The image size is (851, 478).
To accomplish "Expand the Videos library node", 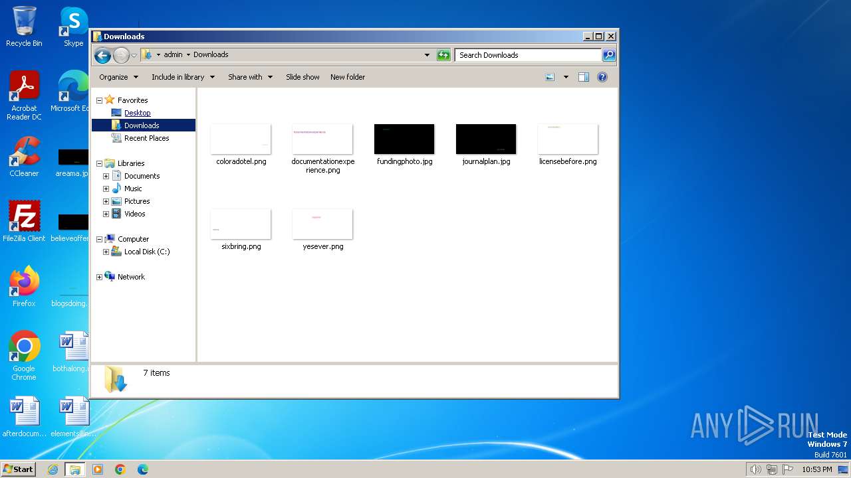I will coord(106,214).
